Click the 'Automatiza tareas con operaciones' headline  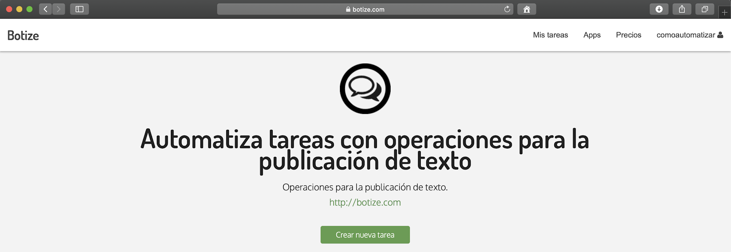(365, 150)
